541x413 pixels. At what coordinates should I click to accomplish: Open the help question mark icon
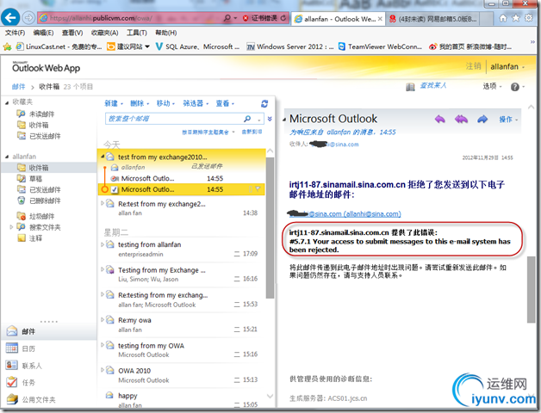pos(515,87)
